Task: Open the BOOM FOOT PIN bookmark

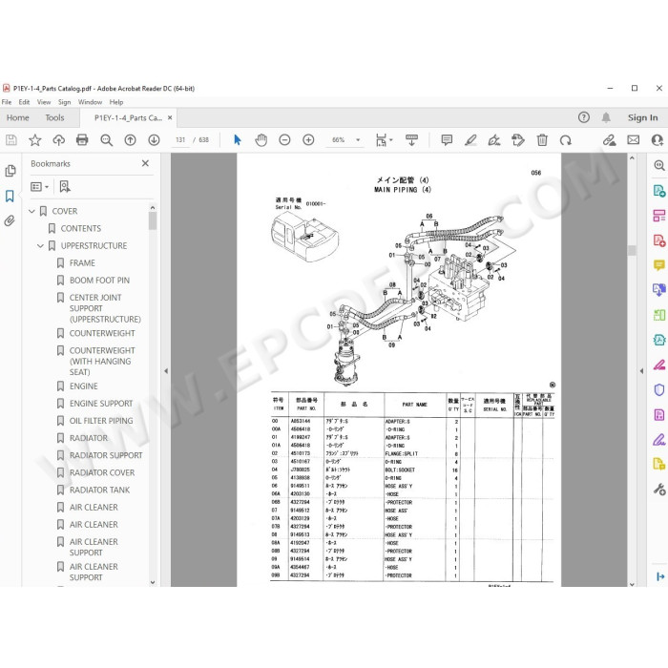Action: click(x=99, y=281)
